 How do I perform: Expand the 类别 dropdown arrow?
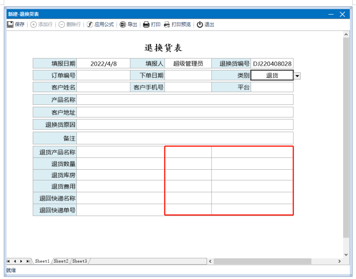(x=297, y=76)
